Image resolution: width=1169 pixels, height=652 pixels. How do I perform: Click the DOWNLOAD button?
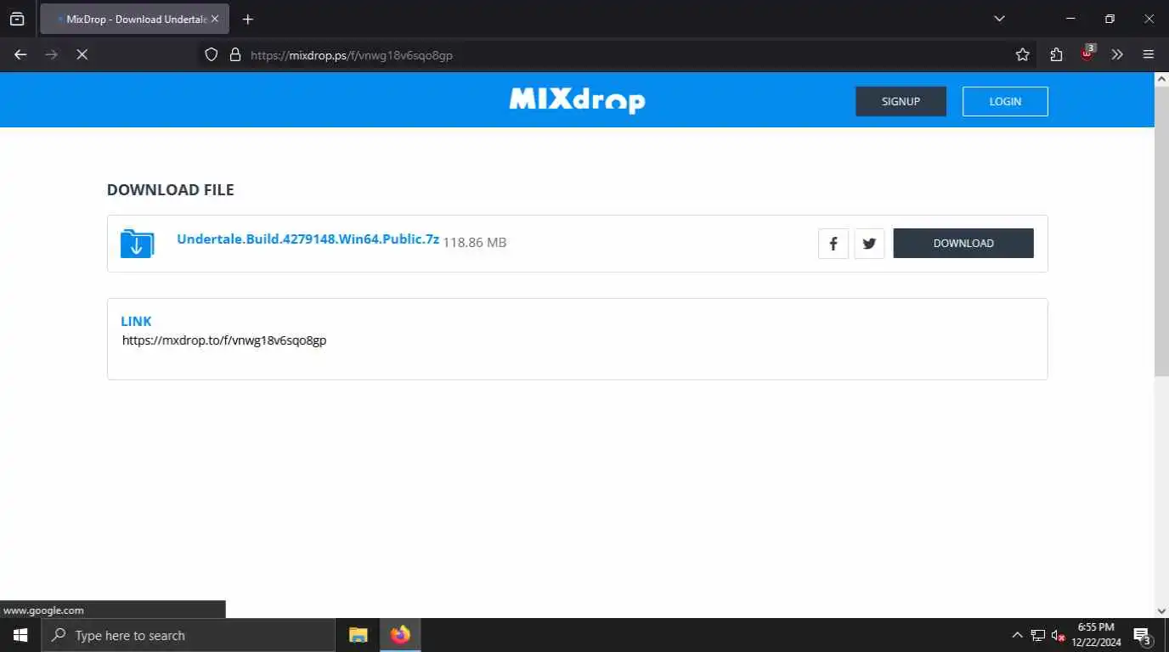pyautogui.click(x=963, y=243)
